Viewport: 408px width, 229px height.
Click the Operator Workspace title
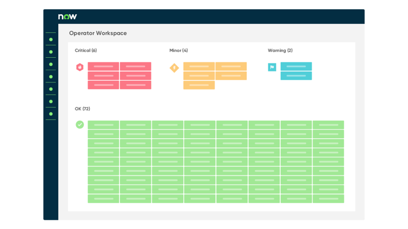point(98,33)
